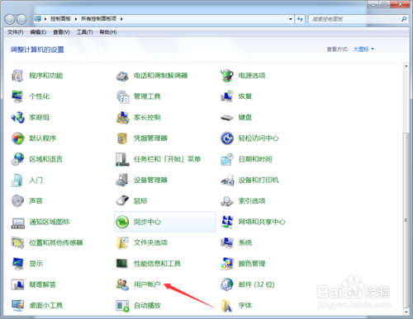
Task: Open the 个性化 monitor icon
Action: pyautogui.click(x=17, y=96)
